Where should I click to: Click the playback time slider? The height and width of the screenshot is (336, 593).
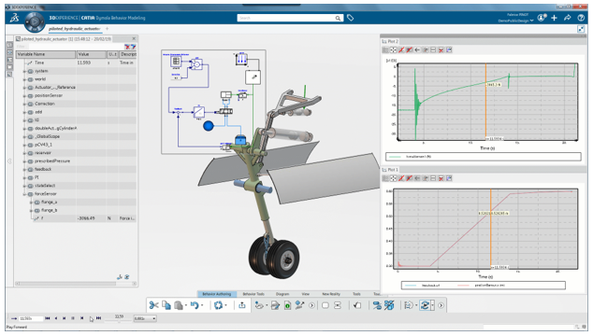[119, 321]
